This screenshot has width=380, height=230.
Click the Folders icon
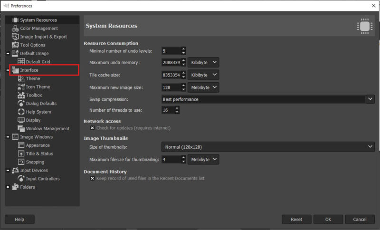point(15,187)
